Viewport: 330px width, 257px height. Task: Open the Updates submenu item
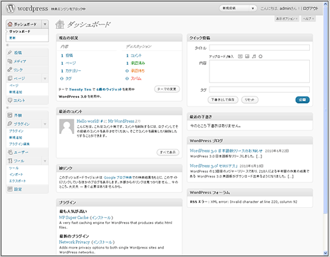(x=12, y=38)
